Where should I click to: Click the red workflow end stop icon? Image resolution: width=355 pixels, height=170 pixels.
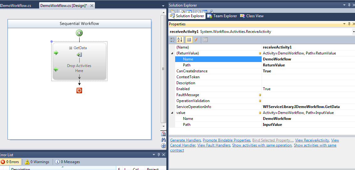coord(79,90)
